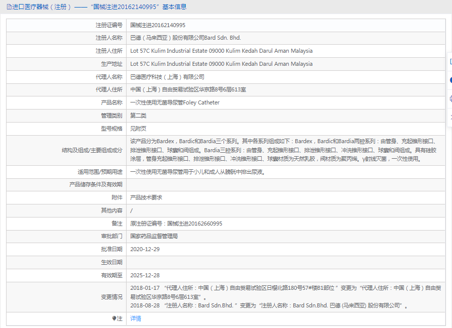The image size is (452, 328).
Task: Click the 注册人住所 row label
Action: [x=109, y=51]
